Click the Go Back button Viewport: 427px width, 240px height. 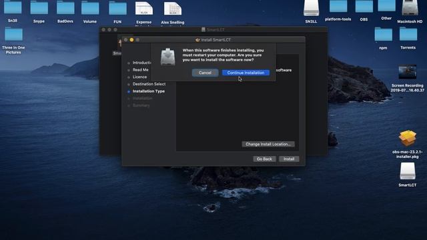tap(264, 159)
